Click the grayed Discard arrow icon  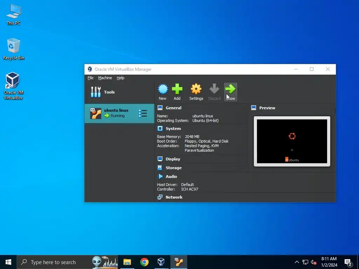point(214,89)
